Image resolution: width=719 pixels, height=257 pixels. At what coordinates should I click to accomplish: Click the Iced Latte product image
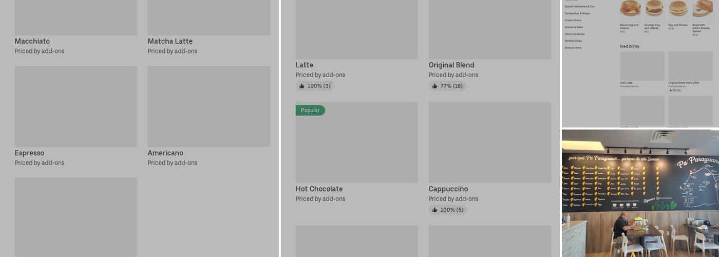pyautogui.click(x=642, y=66)
